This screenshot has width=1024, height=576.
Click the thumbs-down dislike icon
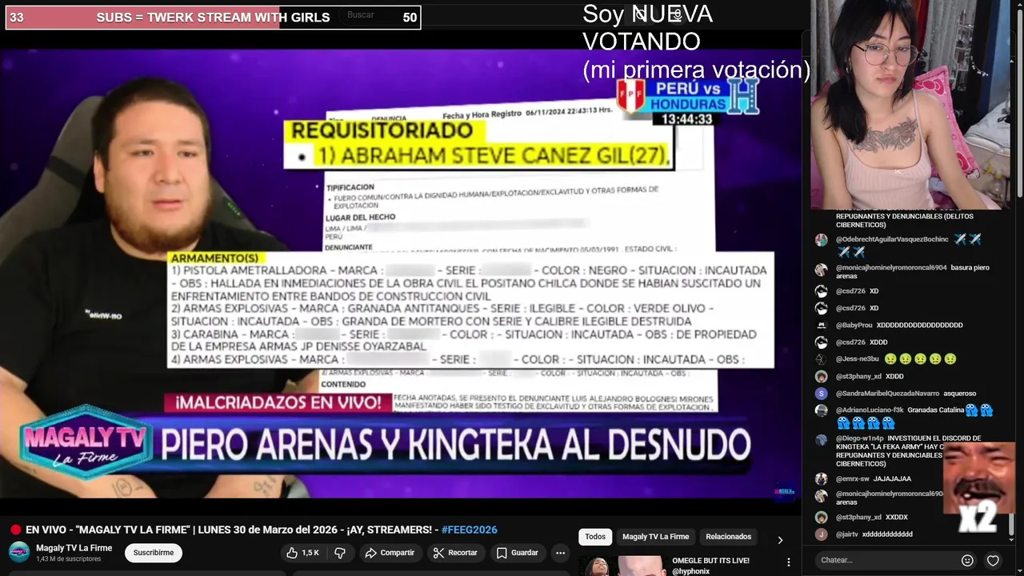340,553
